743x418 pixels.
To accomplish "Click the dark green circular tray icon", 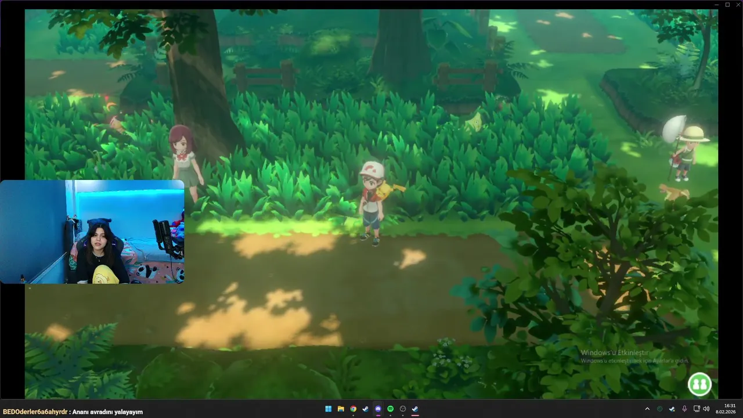I will point(659,409).
